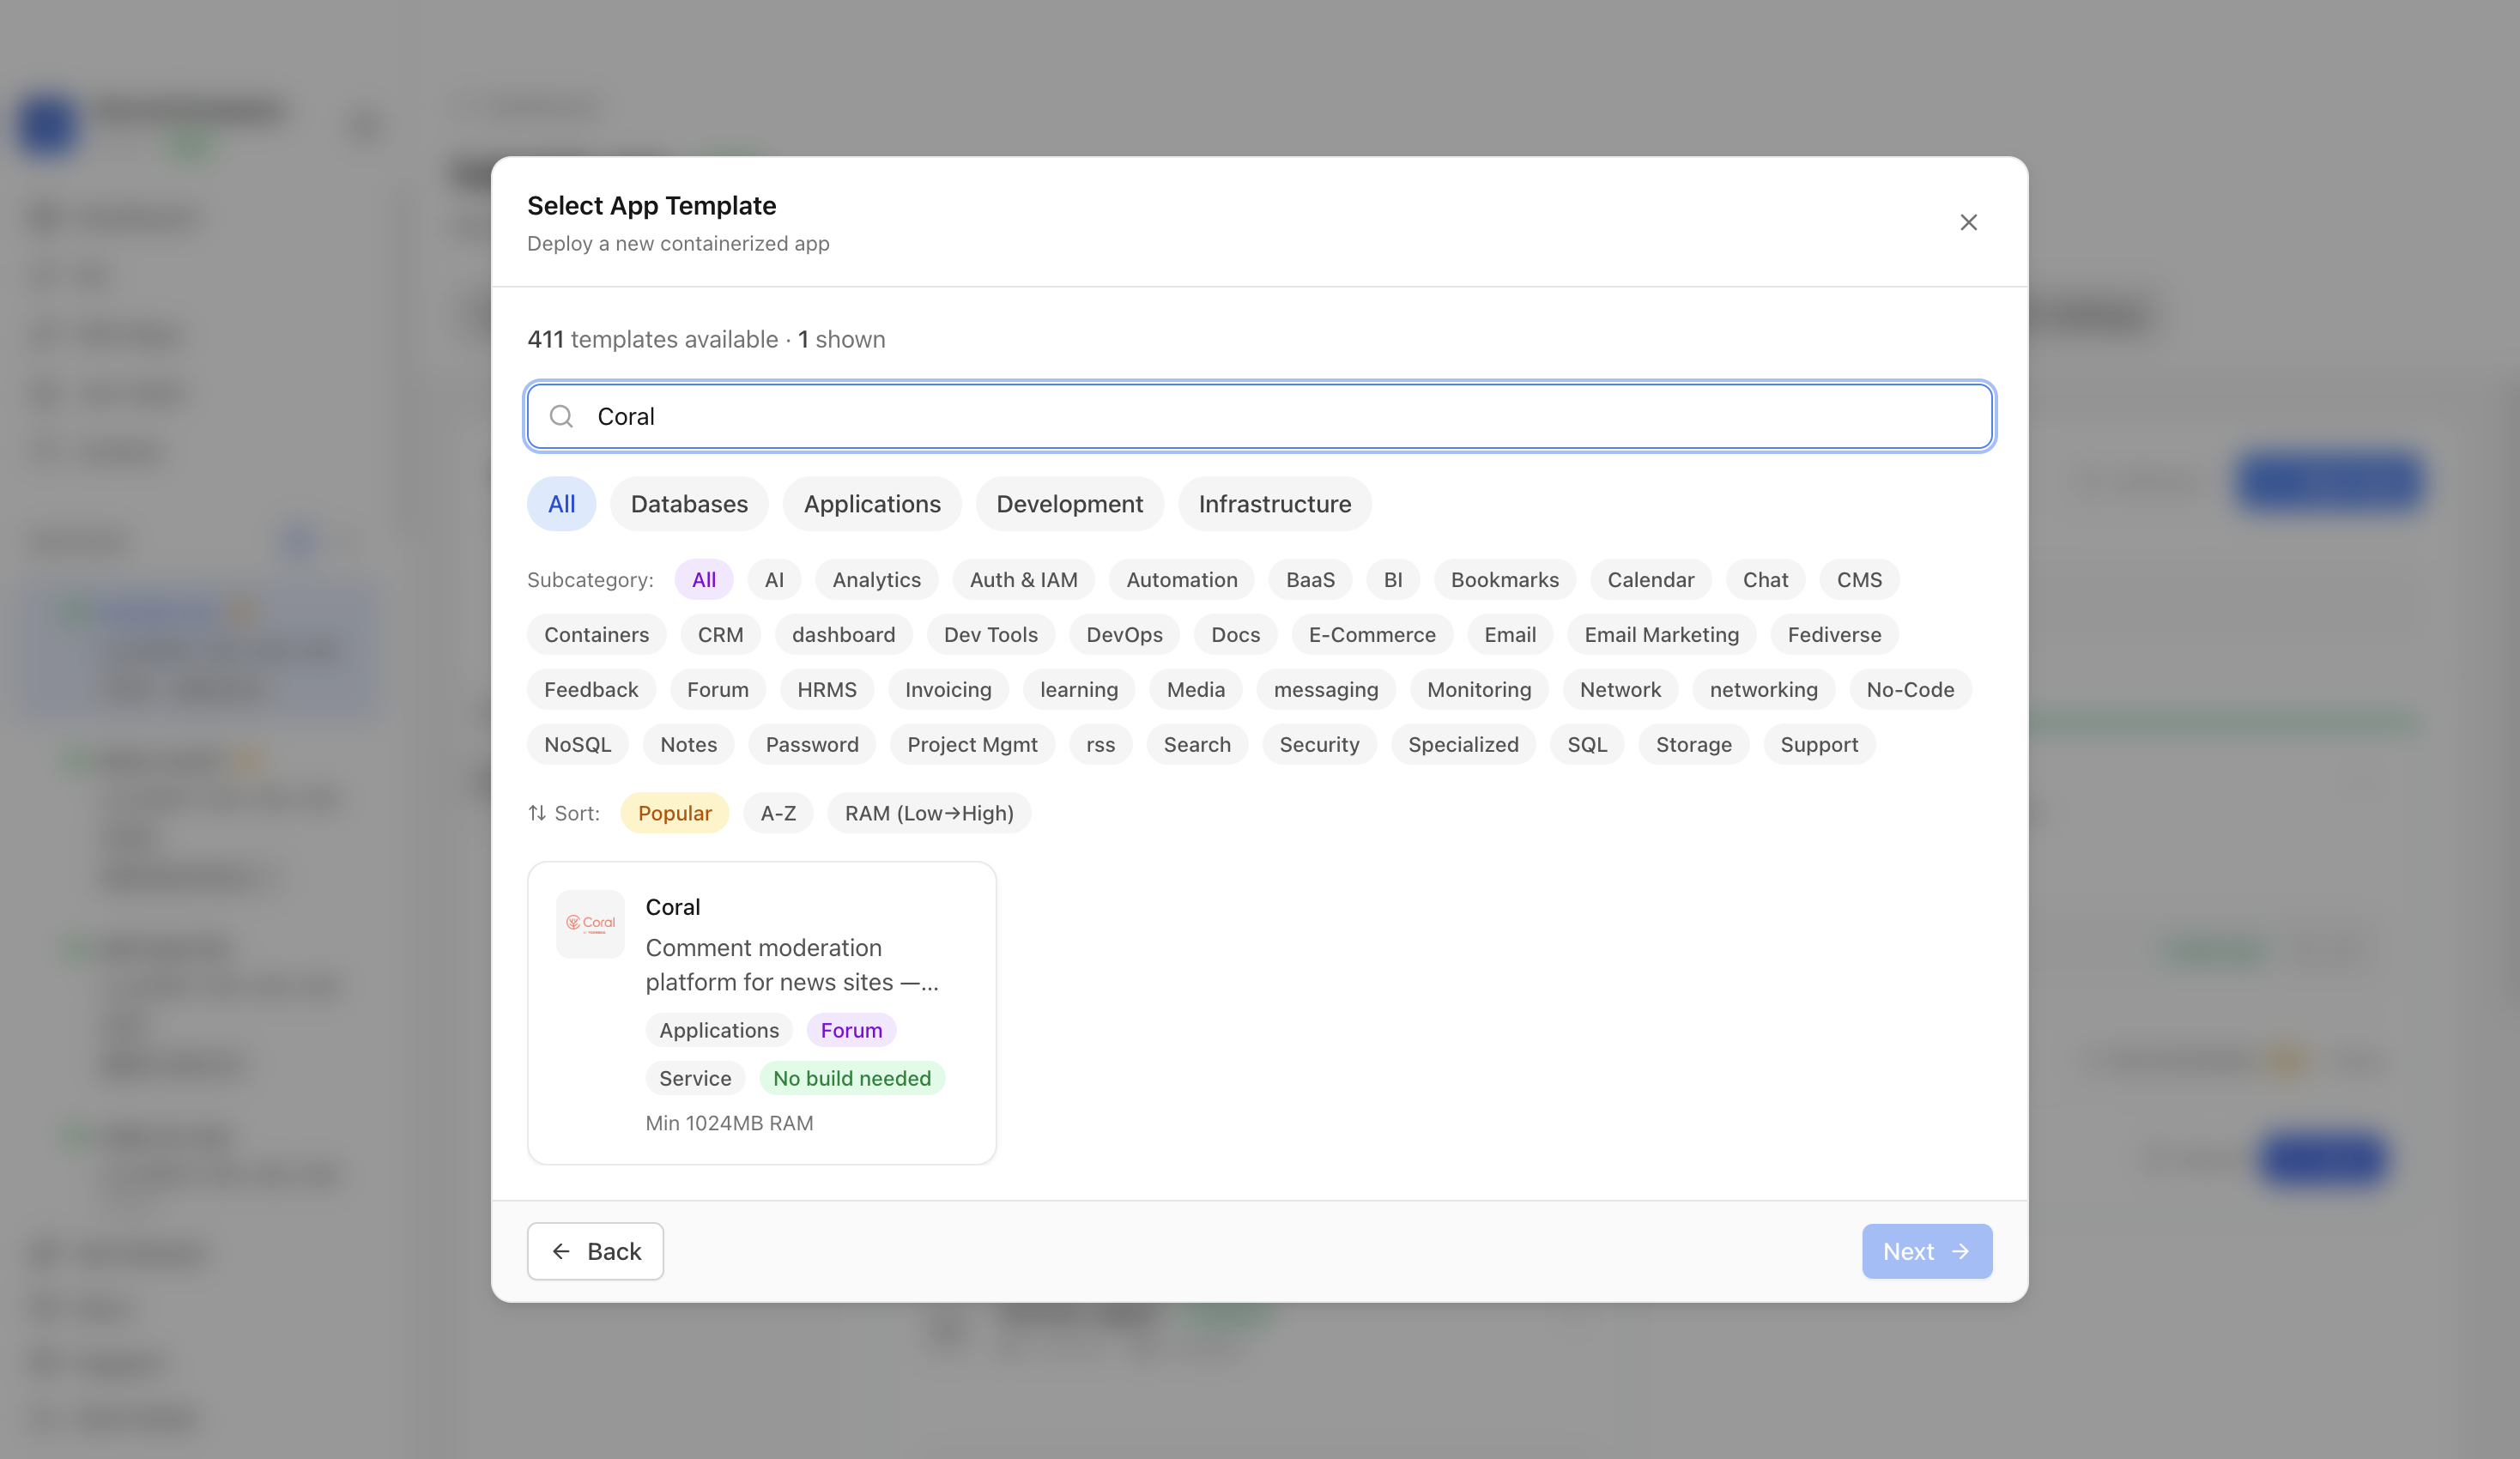Filter by Password subcategory
Screen dimensions: 2520x1459
812,745
